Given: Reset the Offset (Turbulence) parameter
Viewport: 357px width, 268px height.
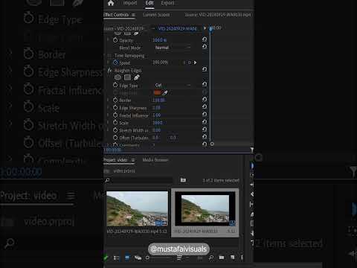Looking at the screenshot, I should (x=205, y=137).
